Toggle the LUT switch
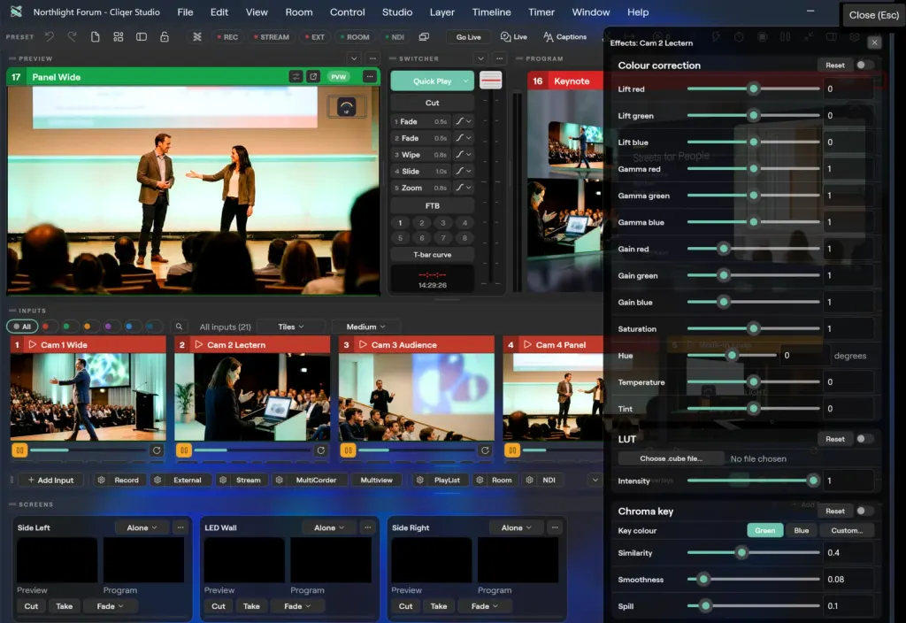 (x=864, y=439)
